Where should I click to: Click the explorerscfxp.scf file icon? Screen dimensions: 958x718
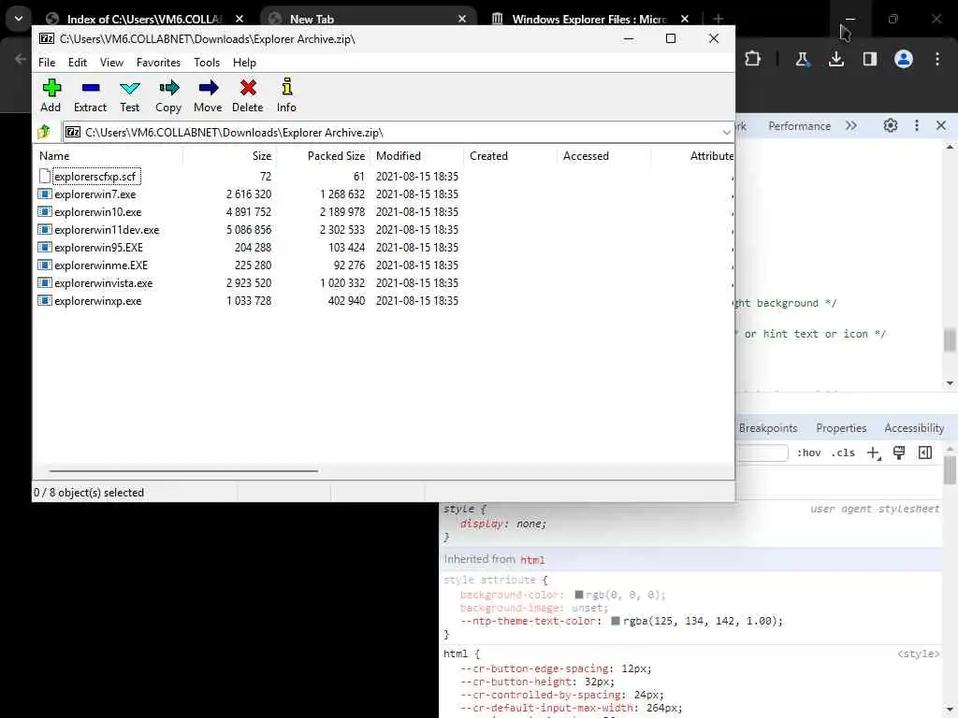pos(45,177)
